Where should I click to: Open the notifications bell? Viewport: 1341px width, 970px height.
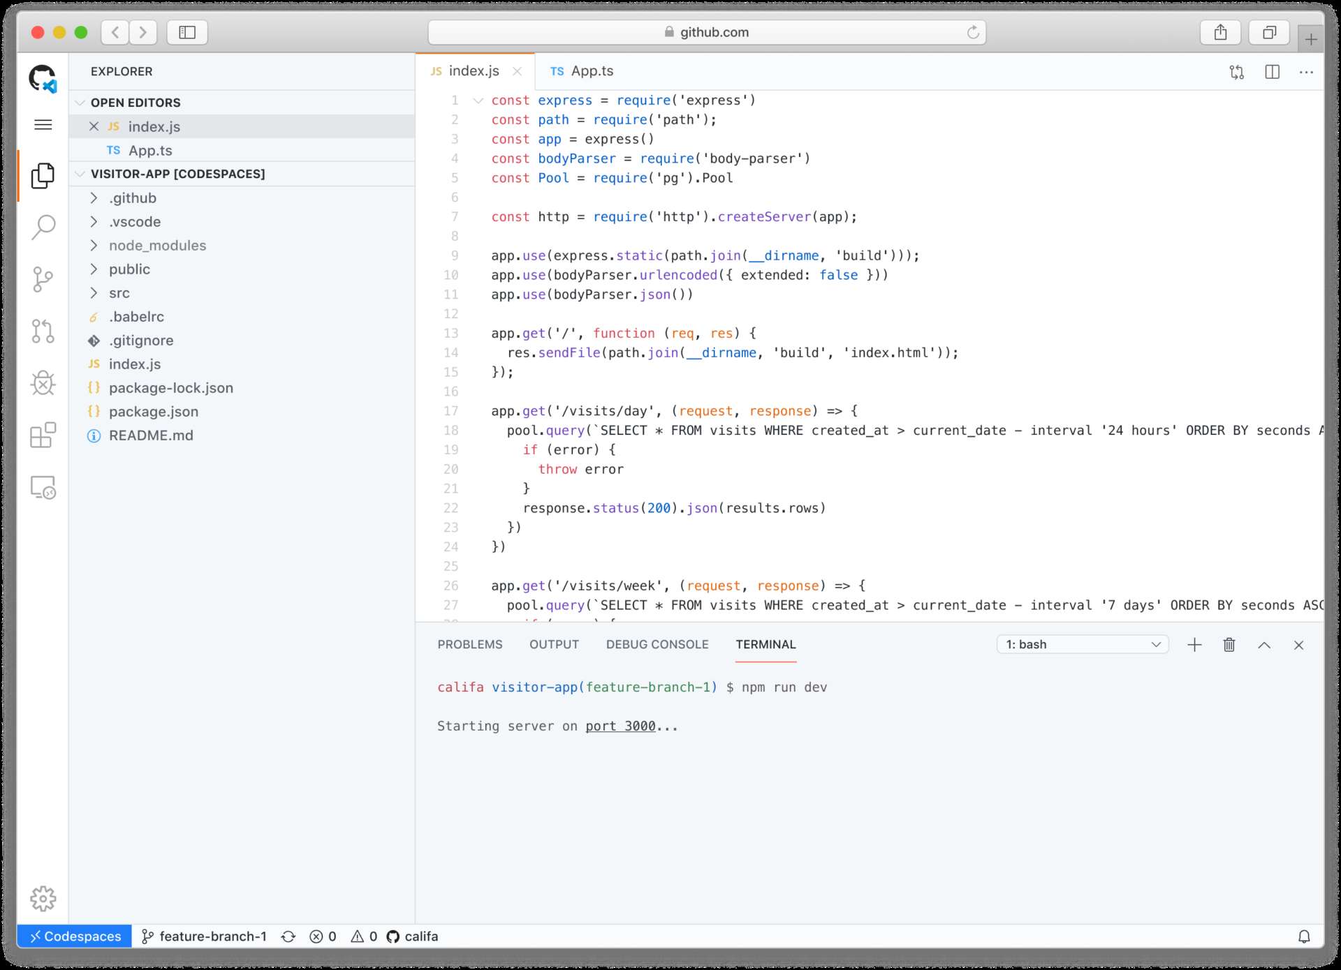click(x=1303, y=937)
